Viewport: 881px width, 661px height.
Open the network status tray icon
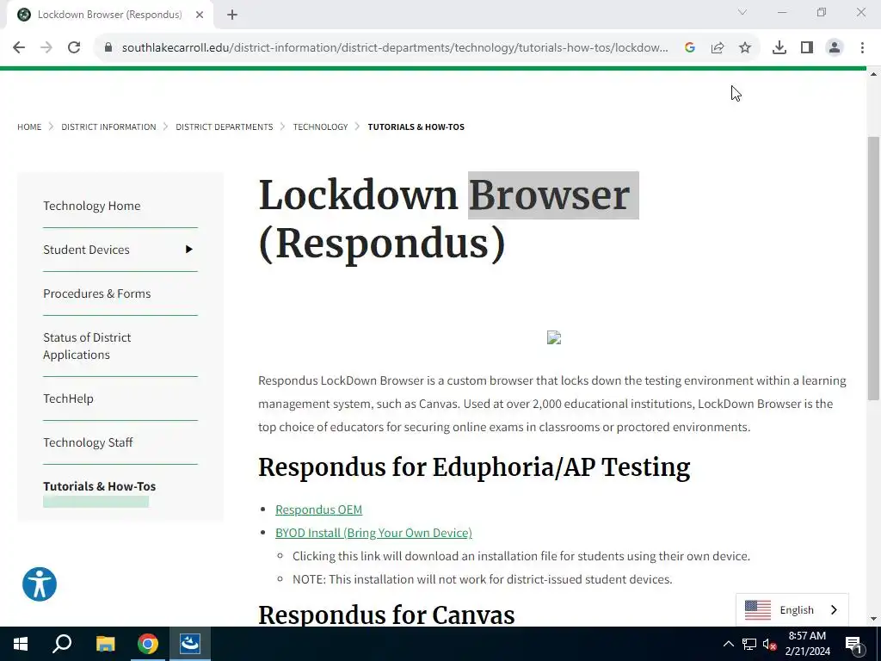tap(749, 644)
